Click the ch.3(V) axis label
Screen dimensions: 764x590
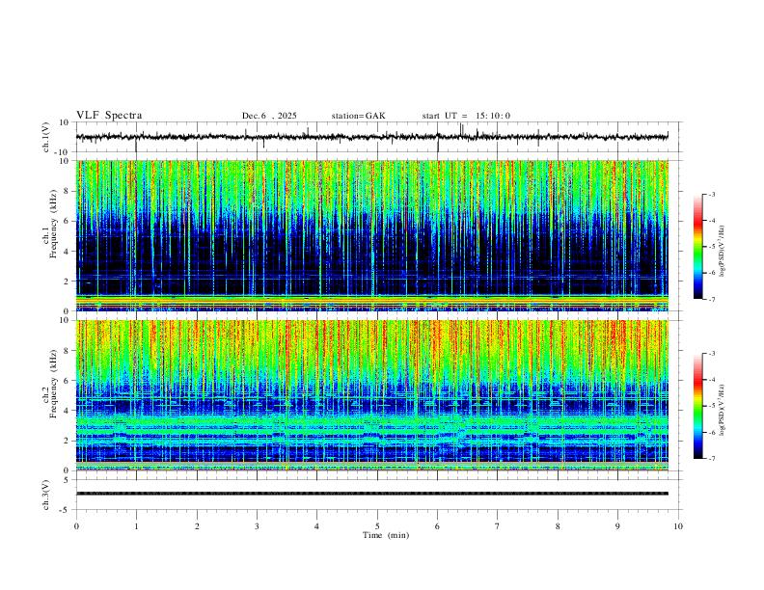click(x=46, y=495)
